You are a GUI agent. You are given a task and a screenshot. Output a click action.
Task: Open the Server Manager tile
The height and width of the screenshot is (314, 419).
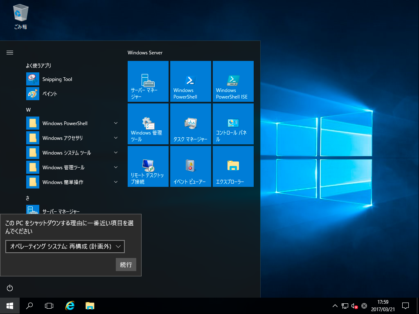(148, 81)
